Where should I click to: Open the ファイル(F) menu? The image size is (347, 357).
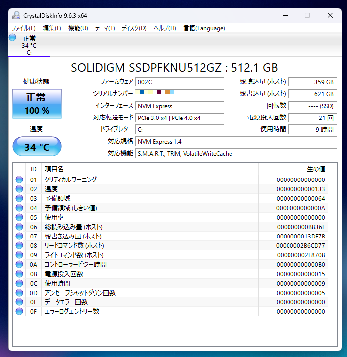tap(23, 28)
